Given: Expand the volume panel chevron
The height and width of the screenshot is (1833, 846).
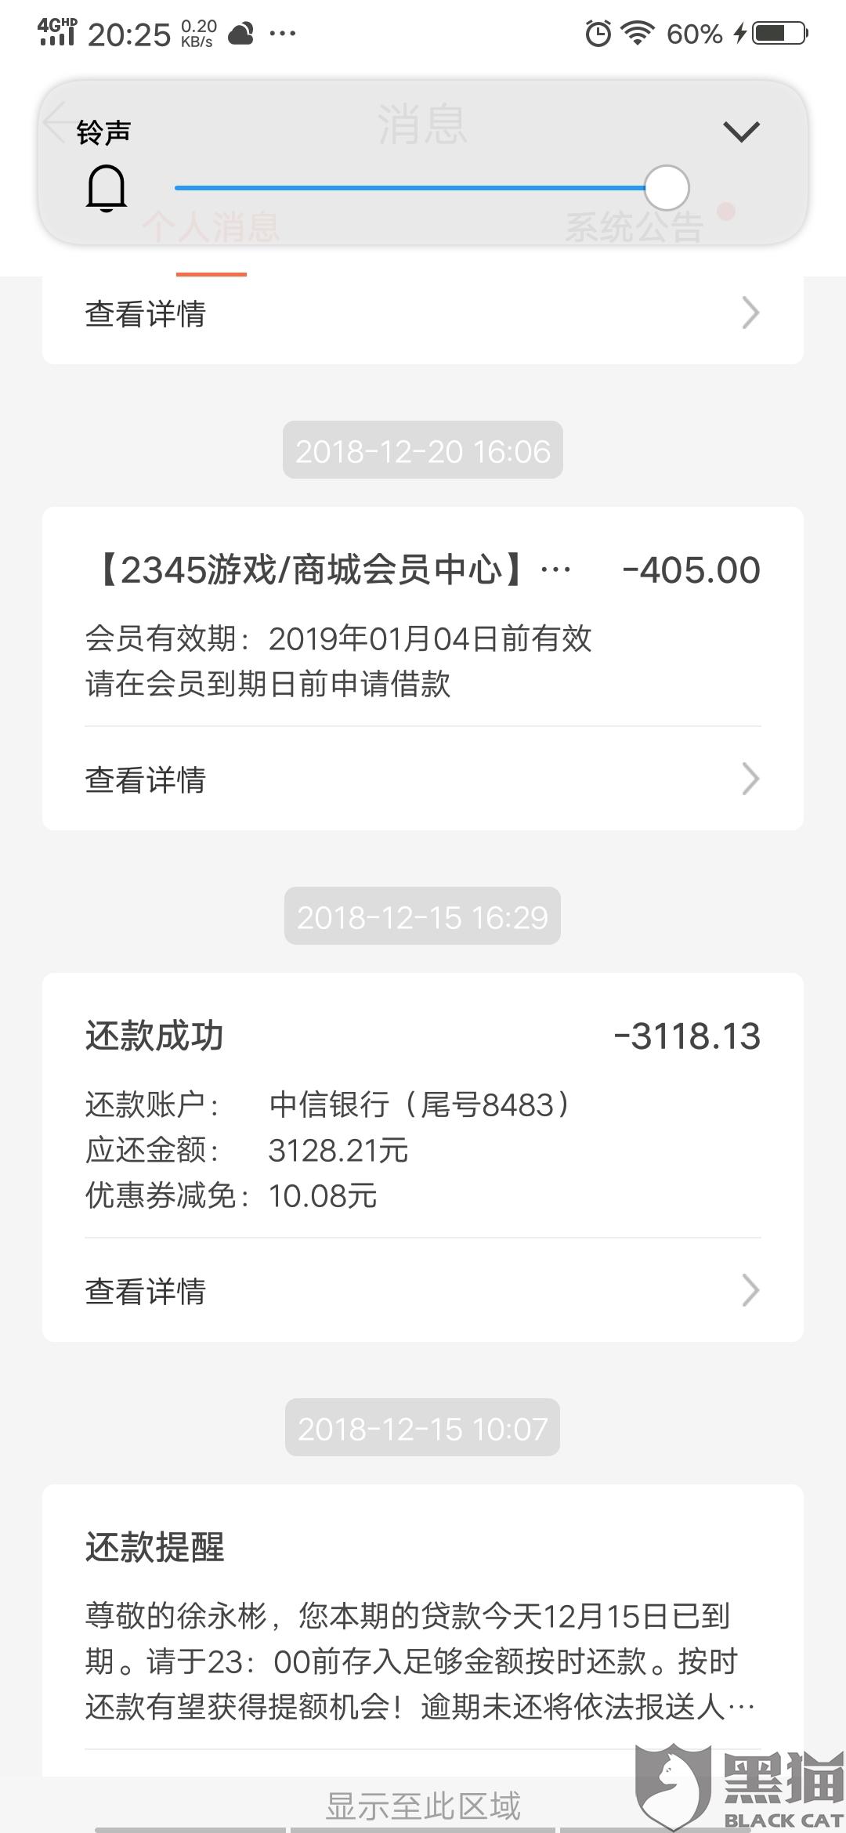Looking at the screenshot, I should [x=741, y=132].
